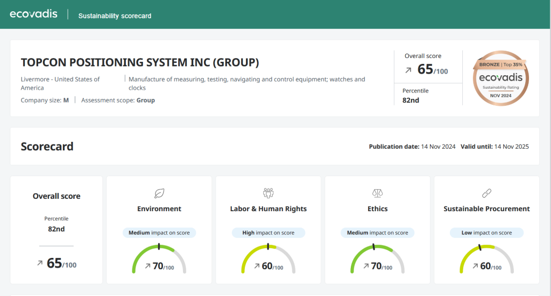This screenshot has width=551, height=296.
Task: Click the Sustainable Procurement chain link icon
Action: coord(486,193)
